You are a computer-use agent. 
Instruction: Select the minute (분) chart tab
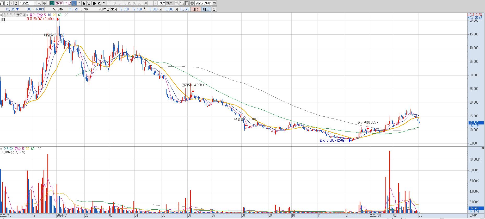click(94, 3)
